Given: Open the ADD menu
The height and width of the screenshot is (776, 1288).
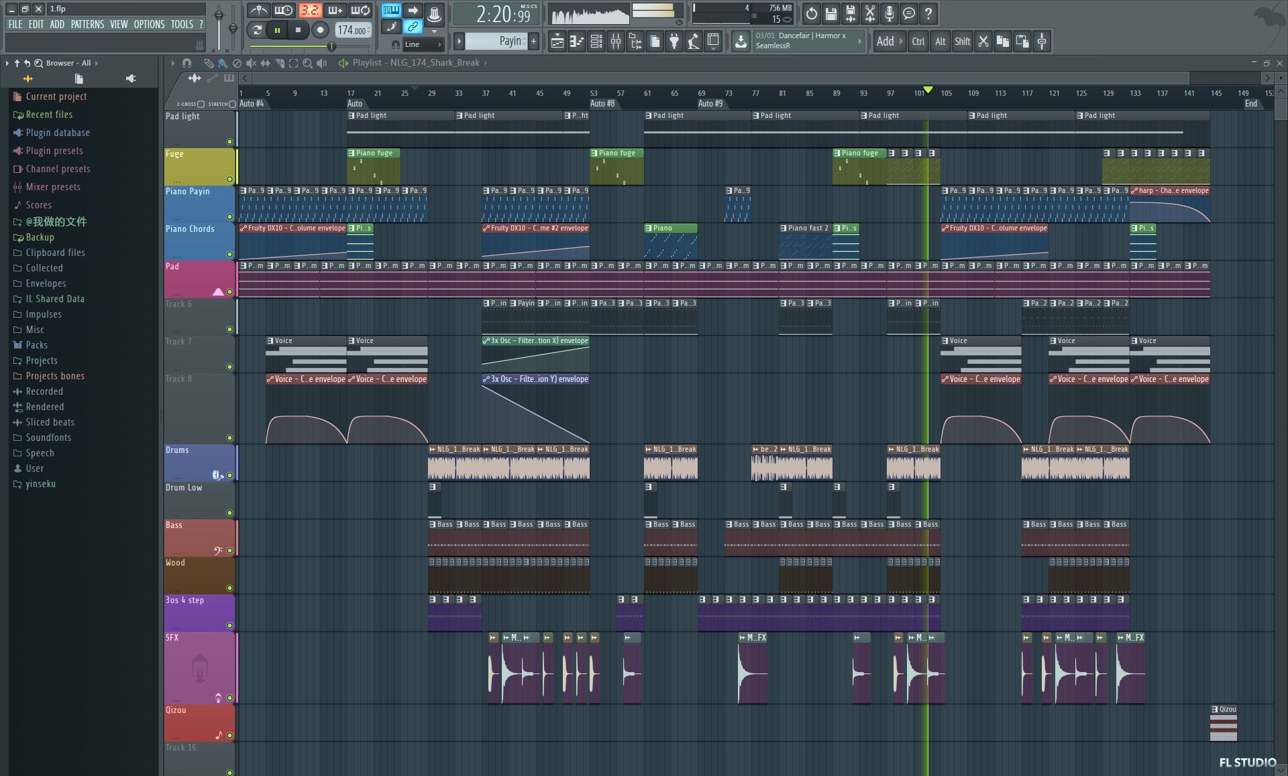Looking at the screenshot, I should tap(58, 24).
